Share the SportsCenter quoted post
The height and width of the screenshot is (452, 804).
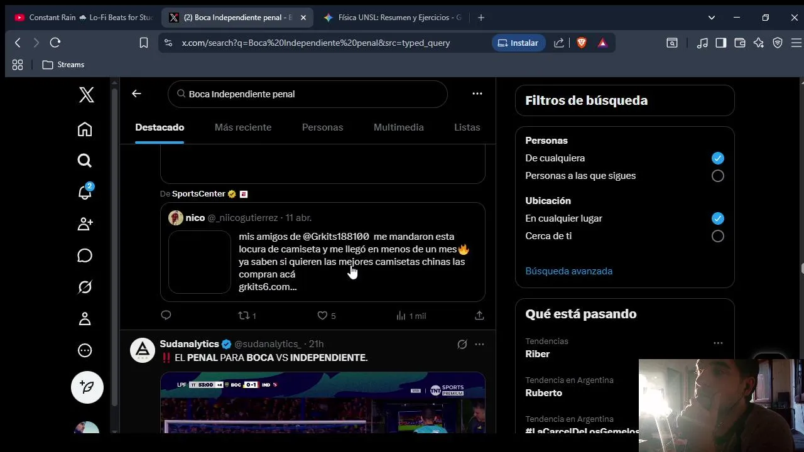click(479, 315)
